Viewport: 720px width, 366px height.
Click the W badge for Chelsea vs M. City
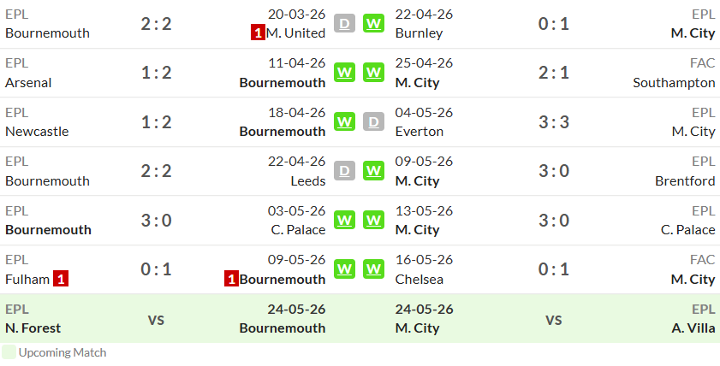pyautogui.click(x=374, y=269)
